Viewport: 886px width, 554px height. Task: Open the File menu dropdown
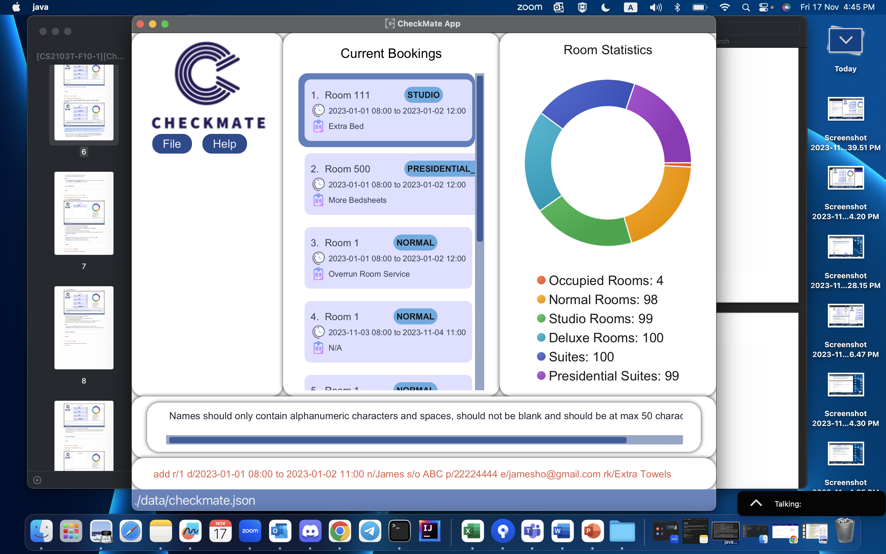point(172,144)
